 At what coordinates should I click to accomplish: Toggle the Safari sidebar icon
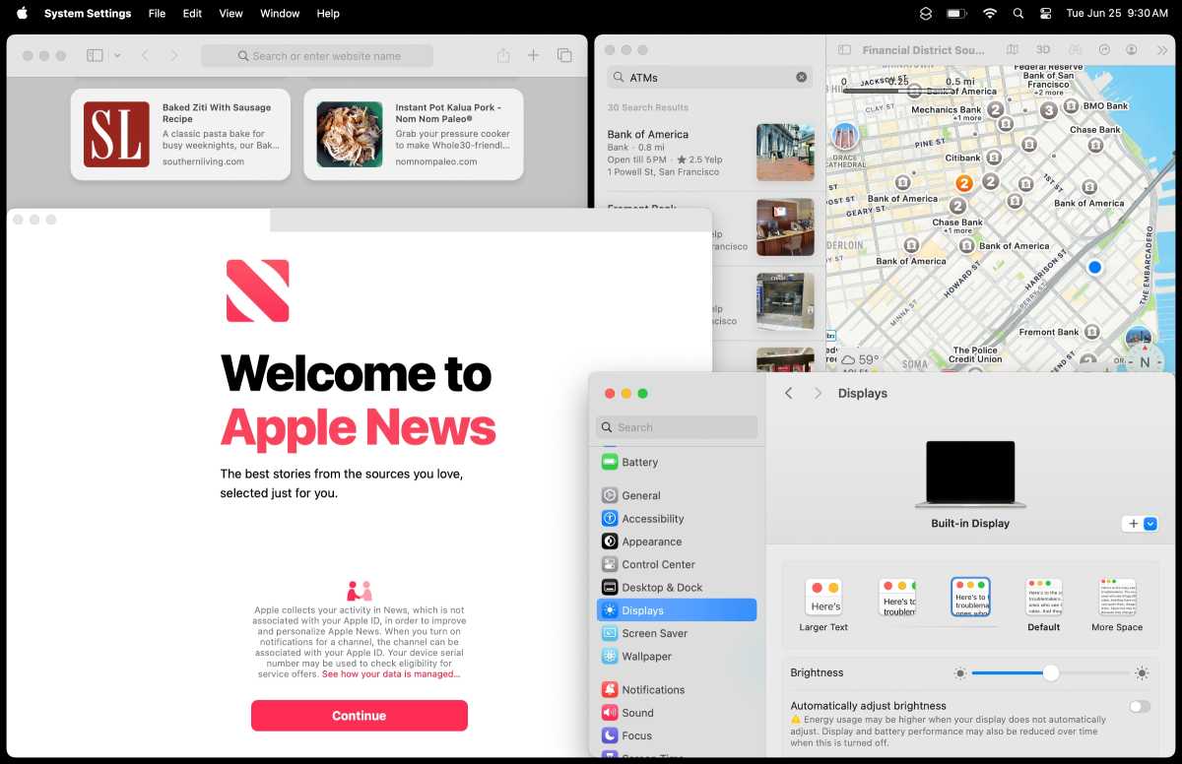pos(95,56)
